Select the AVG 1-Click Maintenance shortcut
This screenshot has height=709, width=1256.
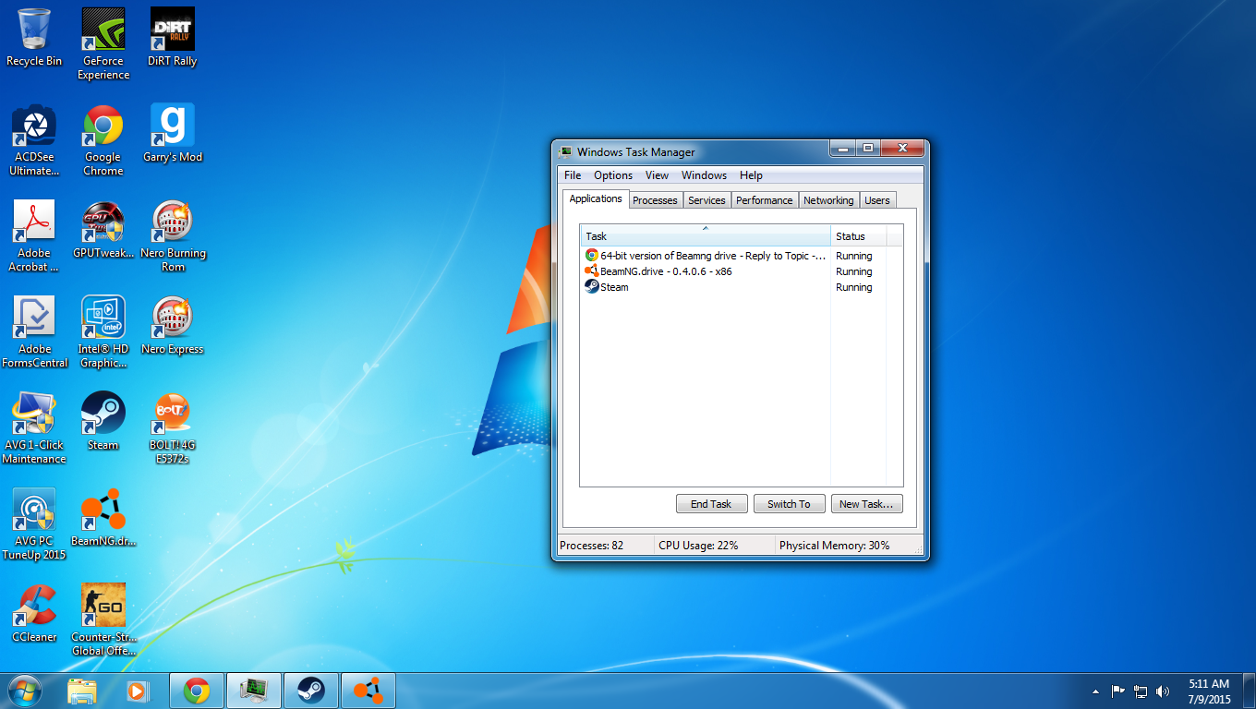click(x=34, y=427)
